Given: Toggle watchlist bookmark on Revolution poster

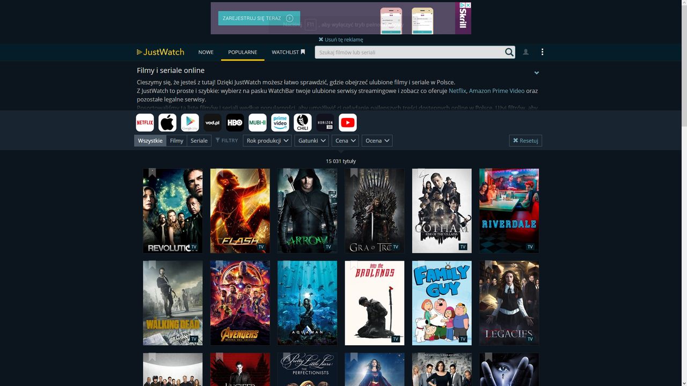Looking at the screenshot, I should click(152, 173).
